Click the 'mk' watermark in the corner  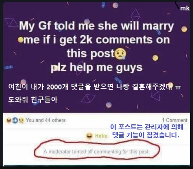pos(185,8)
